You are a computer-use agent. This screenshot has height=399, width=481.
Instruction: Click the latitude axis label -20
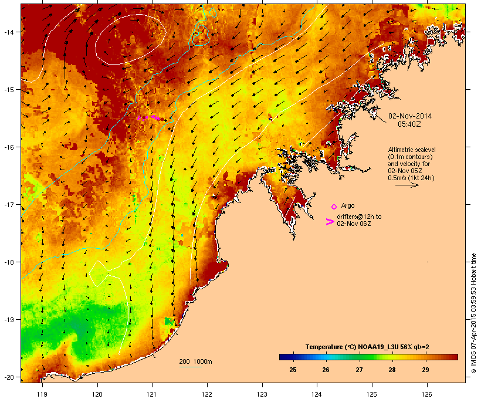[x=8, y=377]
